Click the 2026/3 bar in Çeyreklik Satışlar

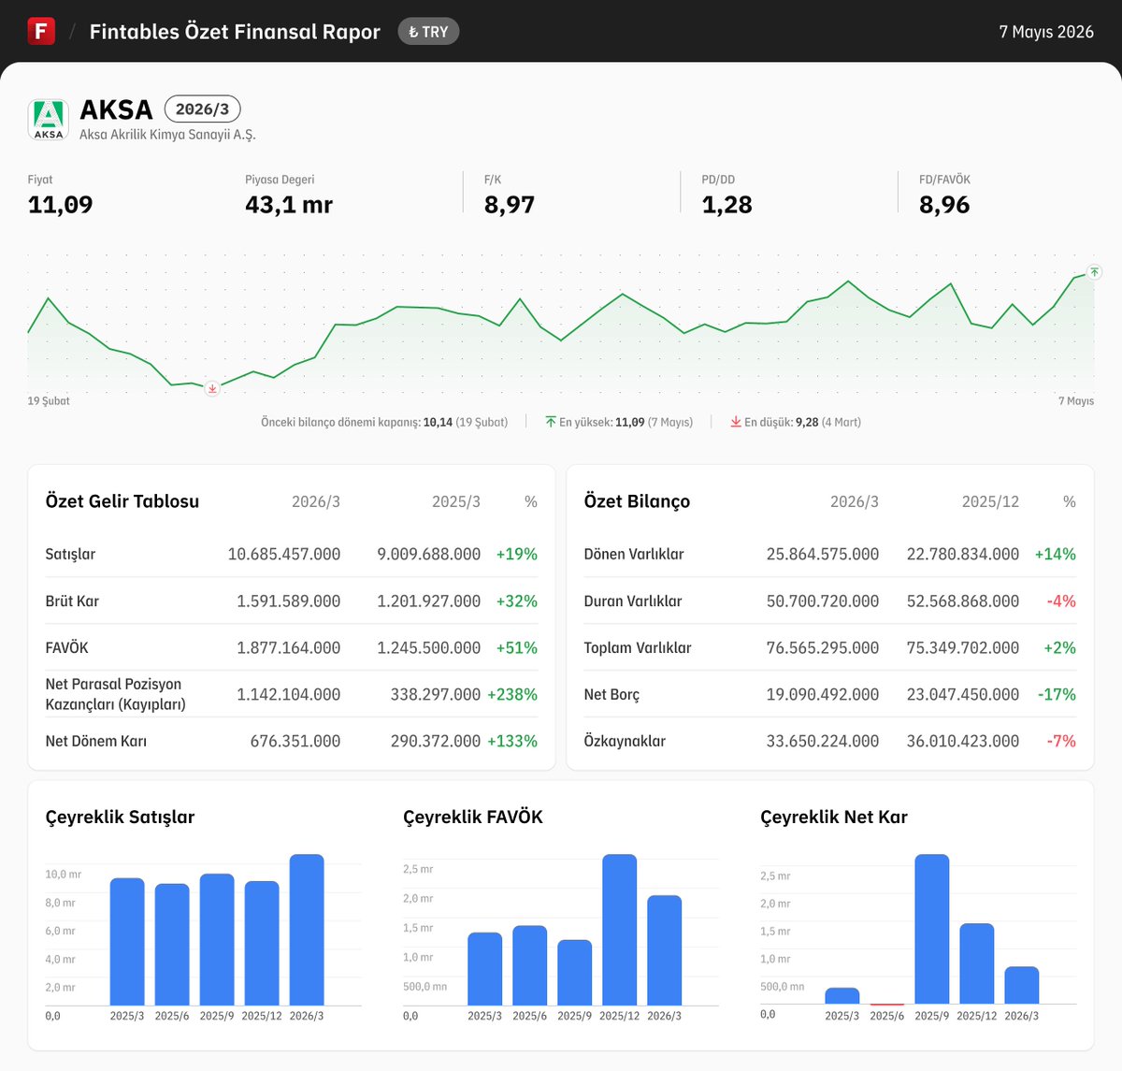(x=307, y=930)
